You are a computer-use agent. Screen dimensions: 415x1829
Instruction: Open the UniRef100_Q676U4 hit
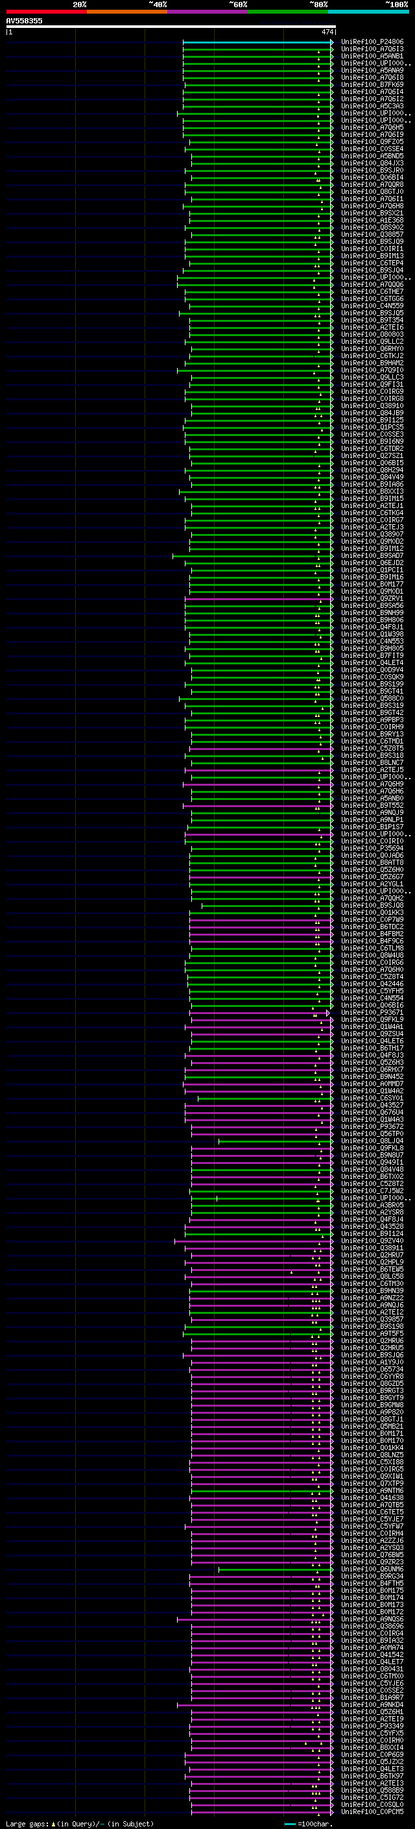point(372,1112)
